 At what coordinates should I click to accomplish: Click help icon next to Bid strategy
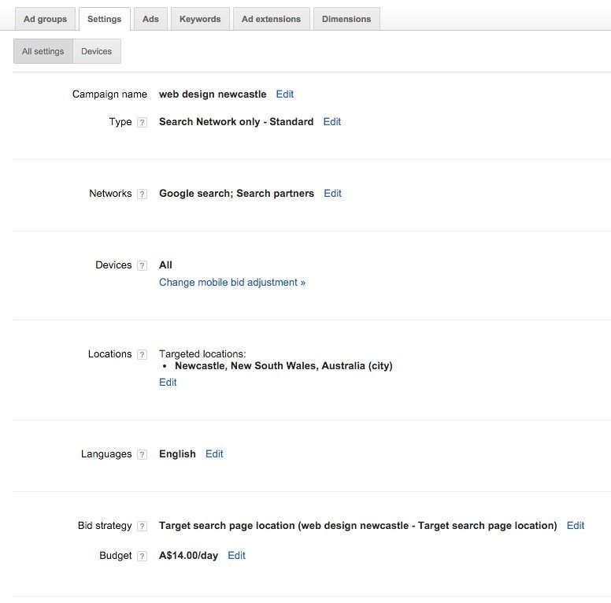pyautogui.click(x=142, y=527)
